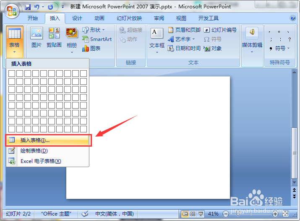Switch to the 视图 tab
Screen dimensions: 300x221
click(x=181, y=18)
